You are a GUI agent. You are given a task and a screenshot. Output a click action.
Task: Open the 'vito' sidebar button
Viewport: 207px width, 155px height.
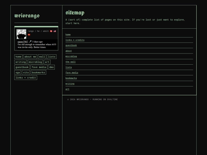(26, 72)
